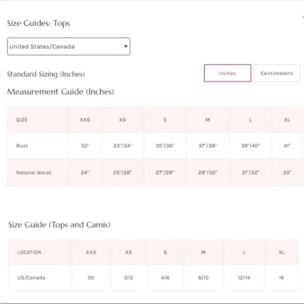Click the XL header in the measurement guide
Image resolution: width=304 pixels, height=304 pixels.
(287, 120)
